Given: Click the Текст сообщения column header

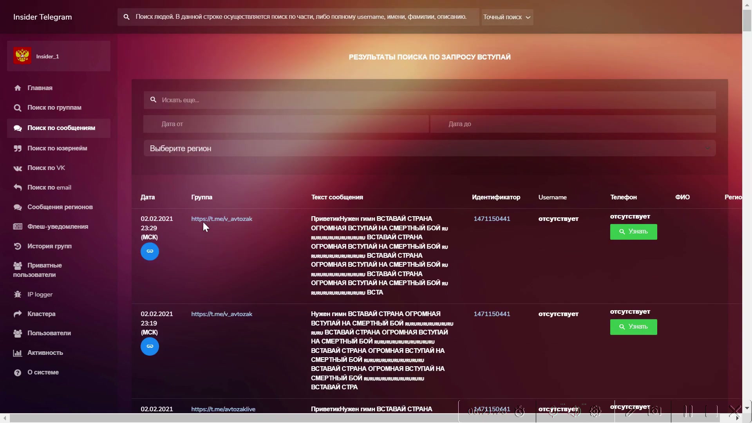Looking at the screenshot, I should pyautogui.click(x=337, y=197).
